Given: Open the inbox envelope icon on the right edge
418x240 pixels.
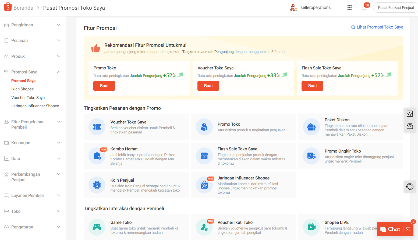Looking at the screenshot, I should click(x=410, y=126).
